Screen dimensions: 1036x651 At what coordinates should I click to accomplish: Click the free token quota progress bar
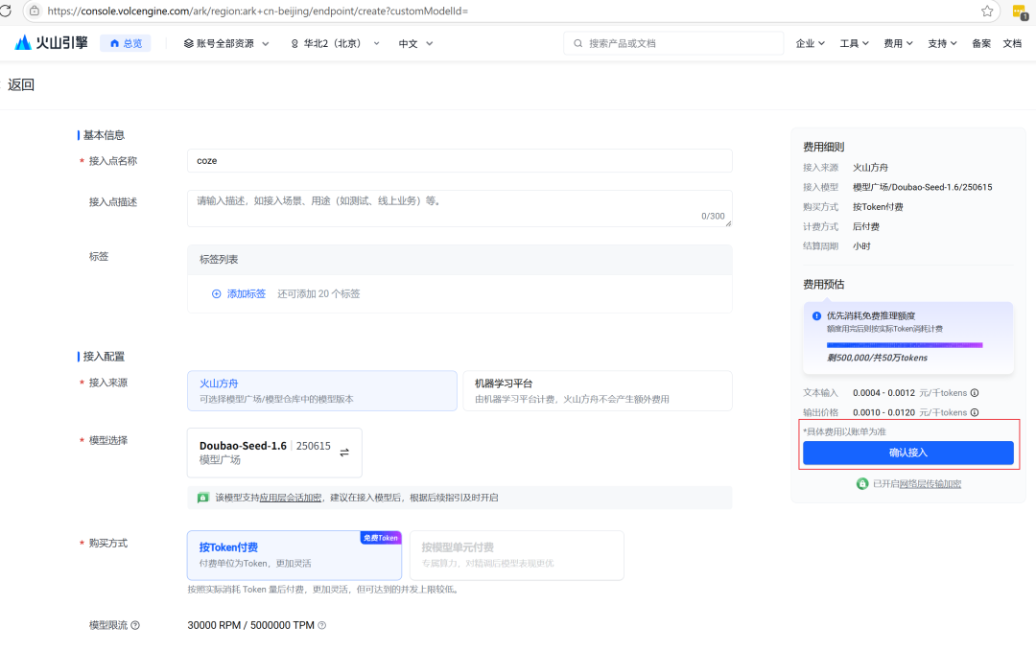tap(905, 345)
